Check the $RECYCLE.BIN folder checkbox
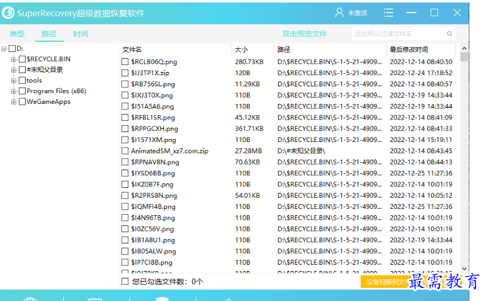This screenshot has height=301, width=485. (x=23, y=59)
